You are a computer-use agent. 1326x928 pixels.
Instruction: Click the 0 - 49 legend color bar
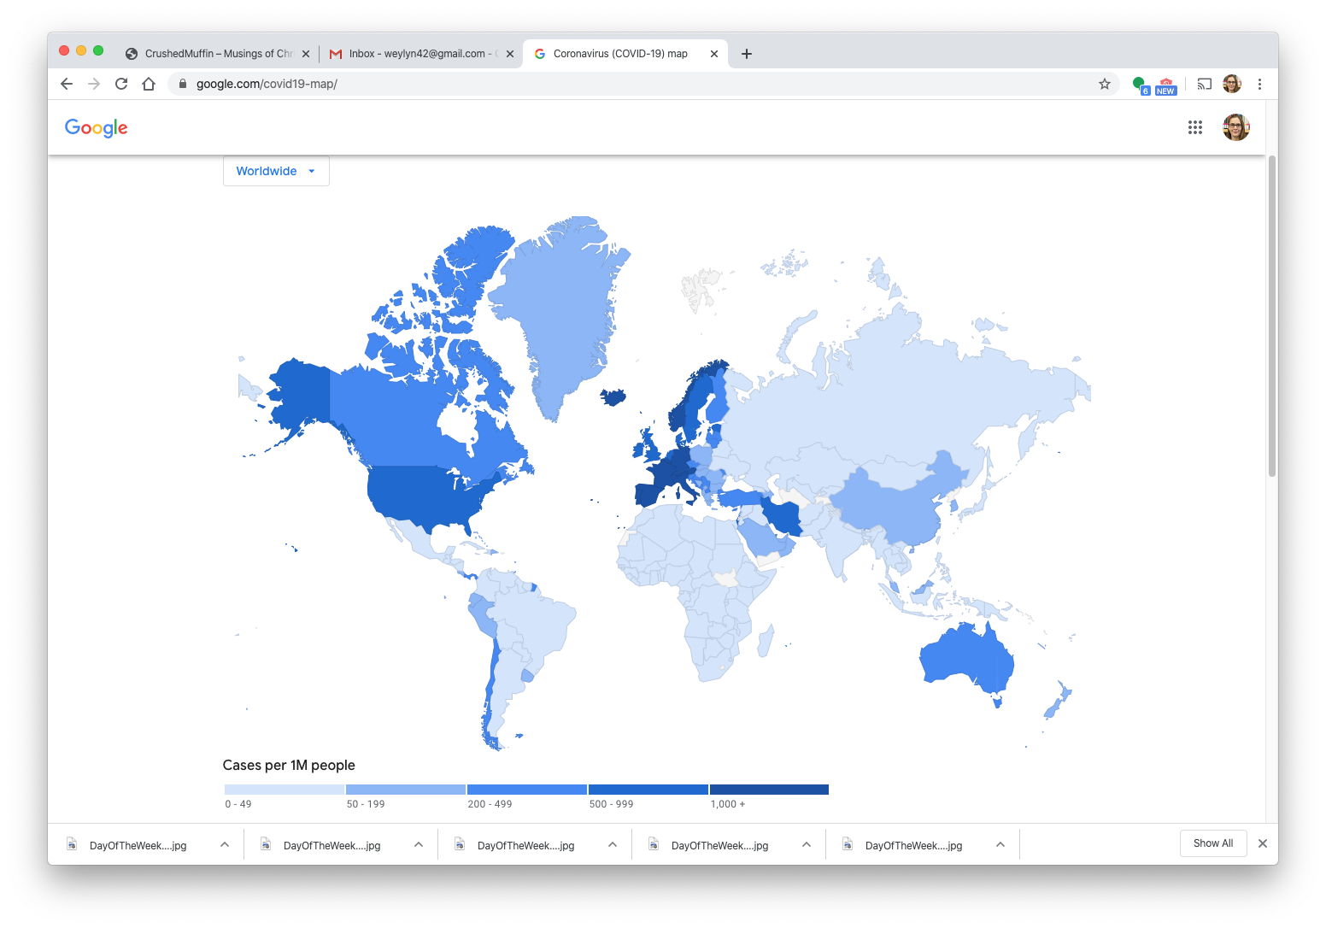pyautogui.click(x=285, y=790)
